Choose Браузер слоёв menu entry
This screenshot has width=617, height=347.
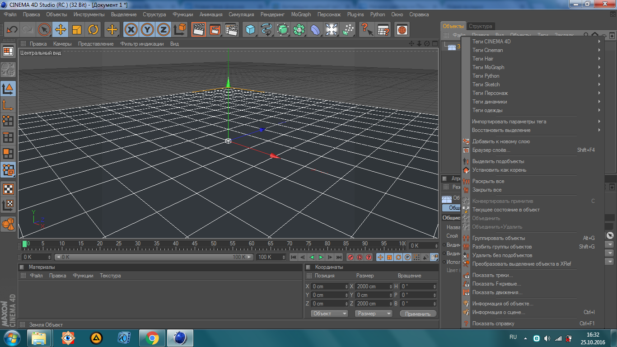click(533, 150)
